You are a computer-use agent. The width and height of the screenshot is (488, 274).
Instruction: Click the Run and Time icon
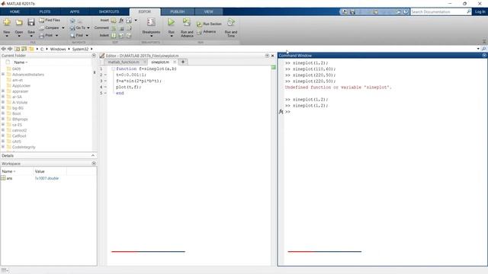click(230, 22)
